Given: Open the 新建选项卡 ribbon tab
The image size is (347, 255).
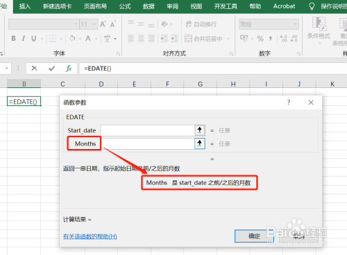Looking at the screenshot, I should click(x=57, y=6).
